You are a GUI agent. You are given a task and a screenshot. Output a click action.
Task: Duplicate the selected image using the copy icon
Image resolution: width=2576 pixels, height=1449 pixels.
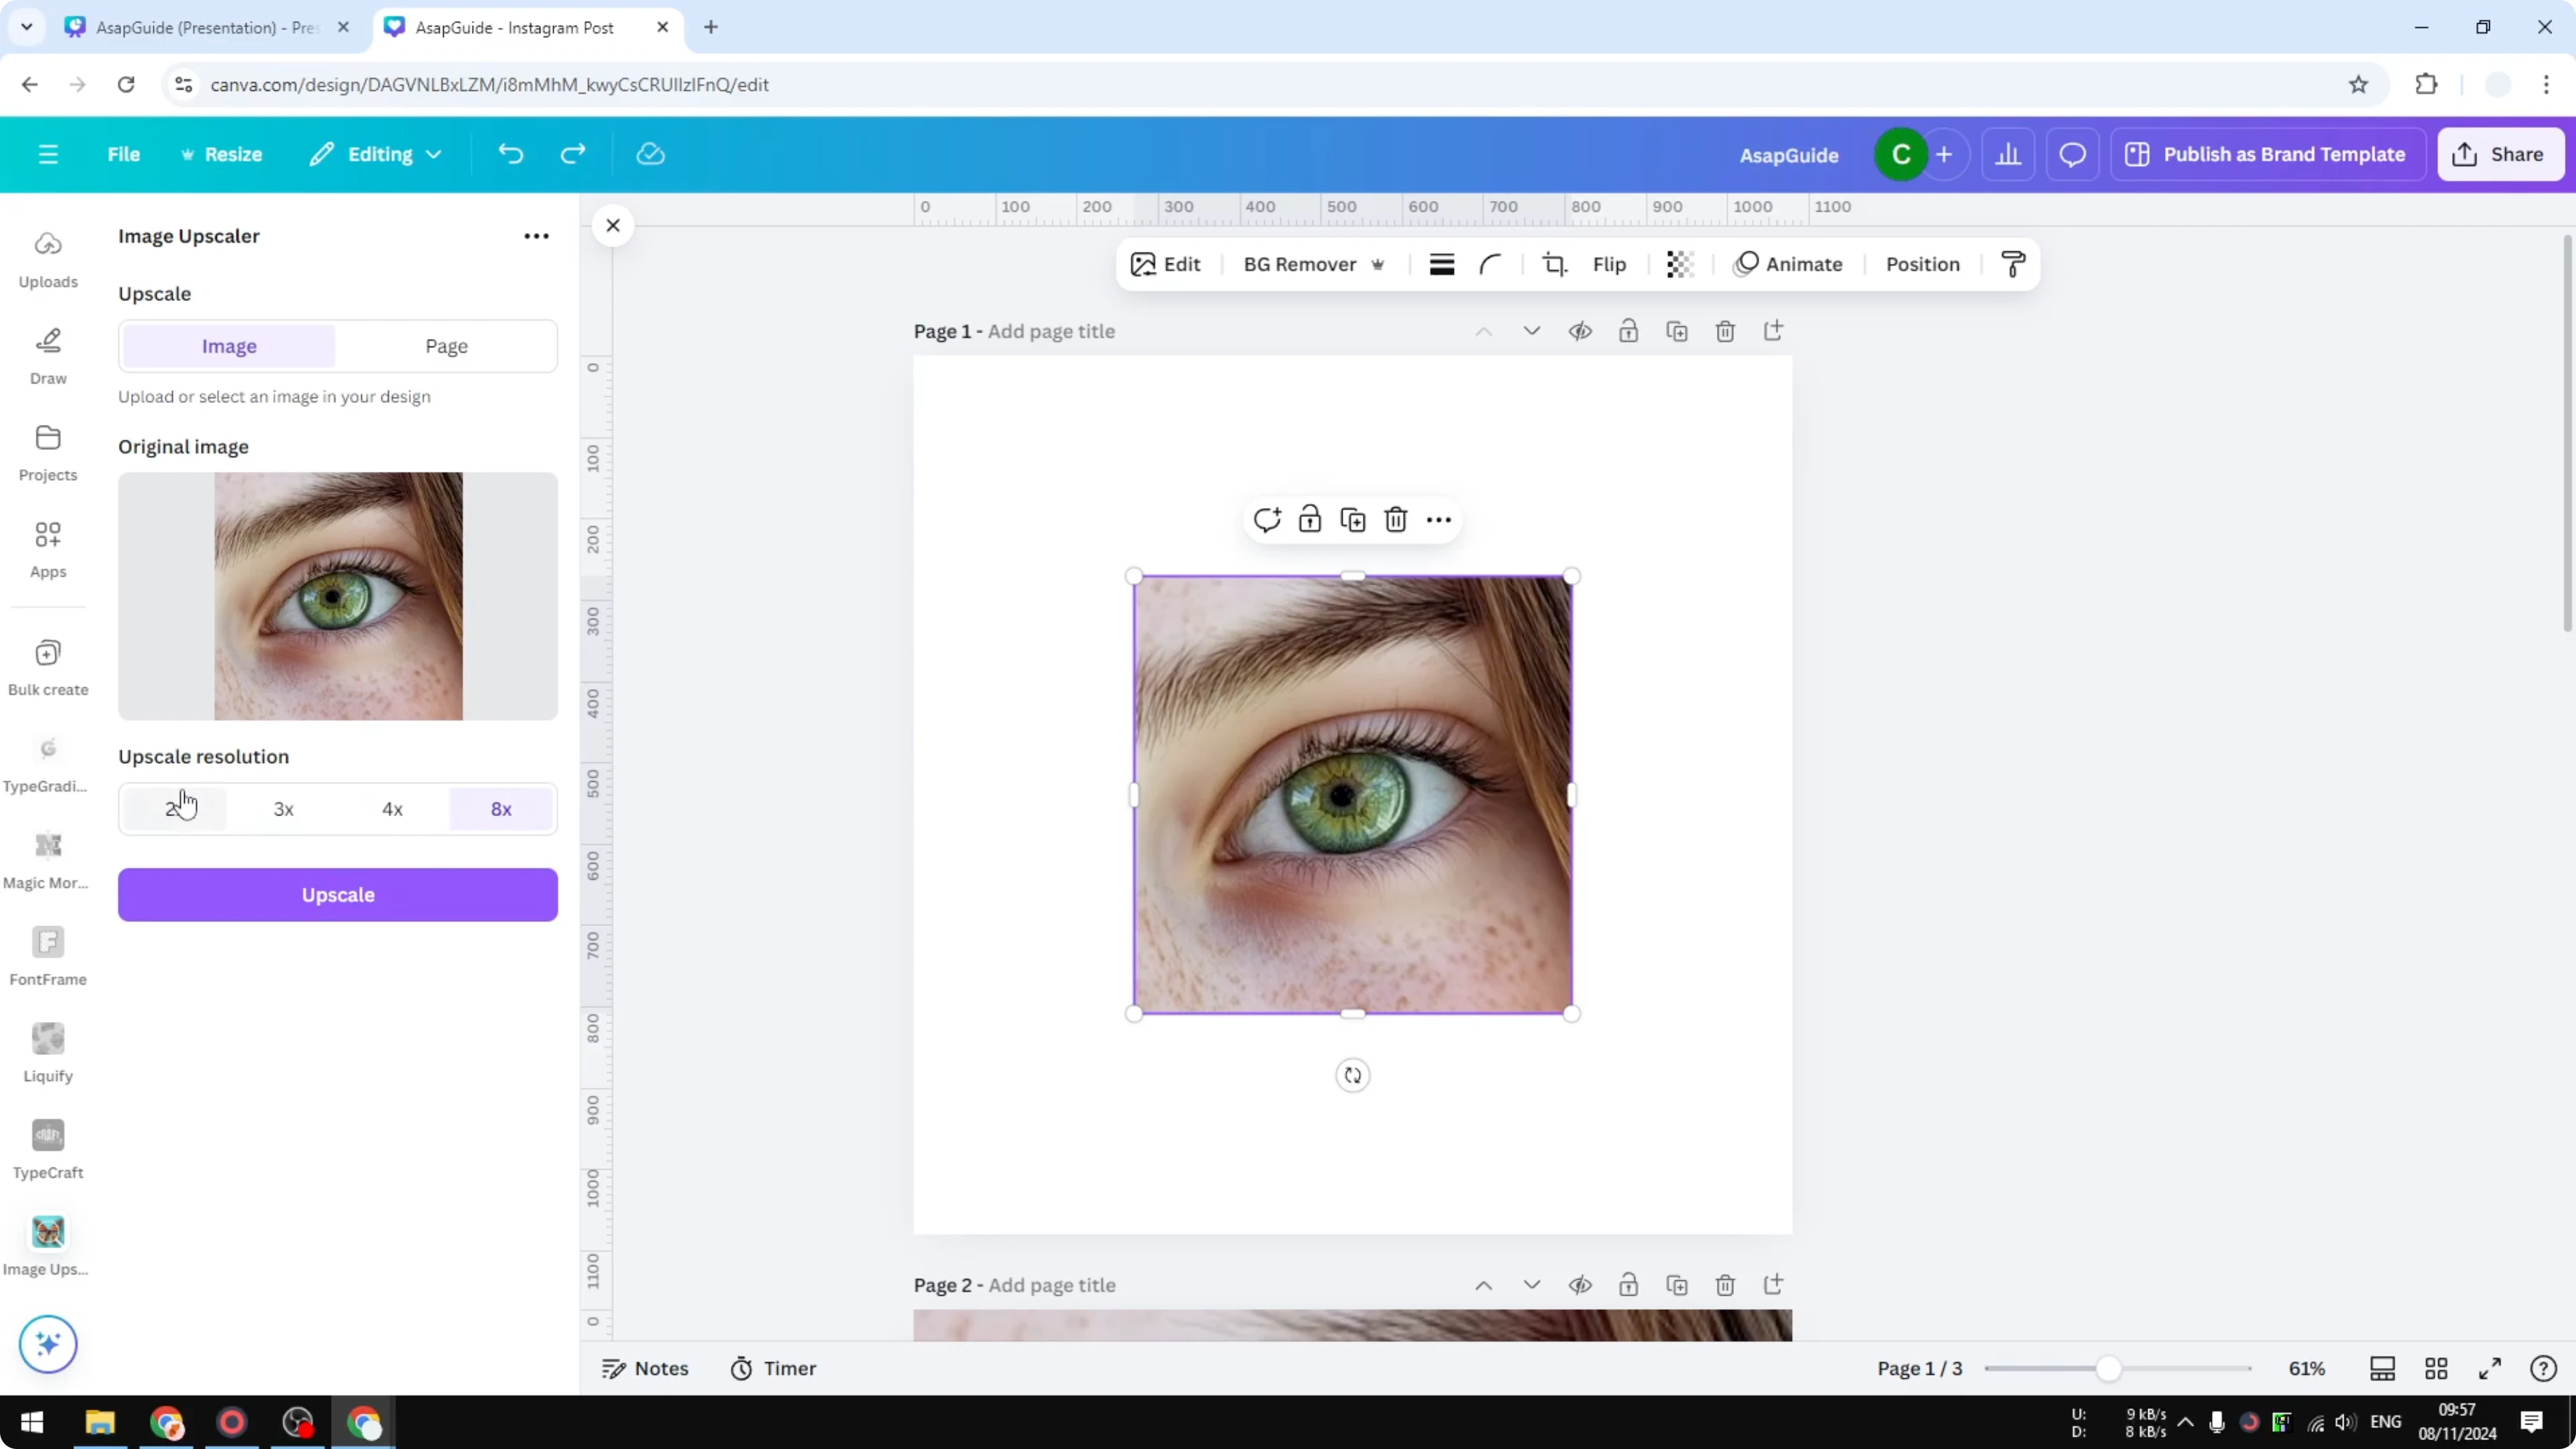[x=1352, y=519]
